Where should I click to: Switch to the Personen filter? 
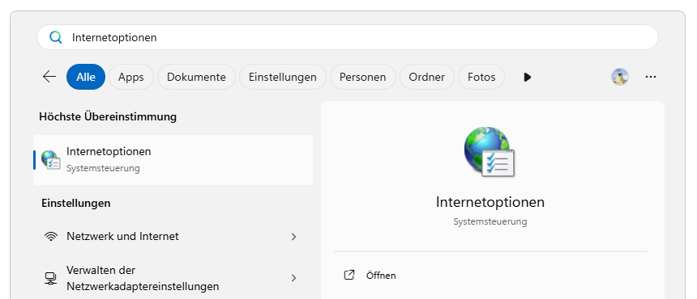363,77
